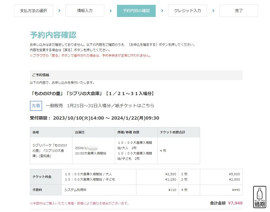Click chevron after 情報入力 step
This screenshot has height=212, width=270.
110,11
